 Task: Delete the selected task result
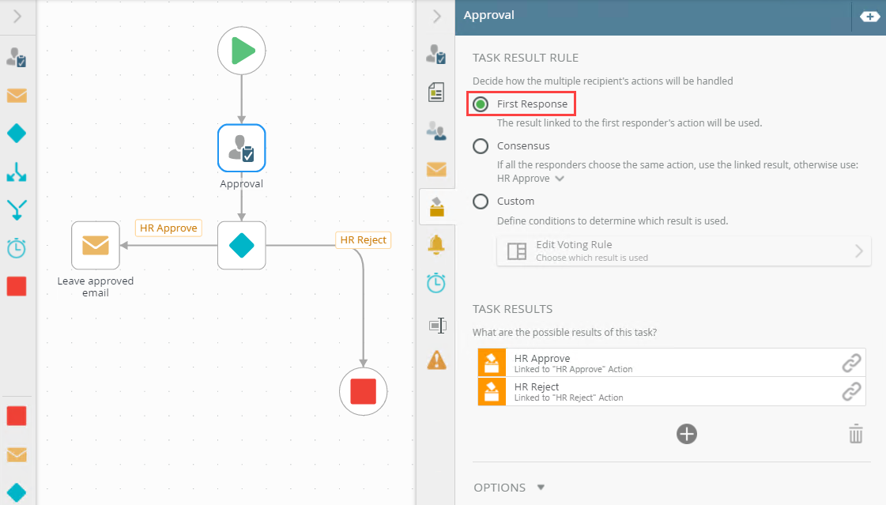(x=855, y=434)
